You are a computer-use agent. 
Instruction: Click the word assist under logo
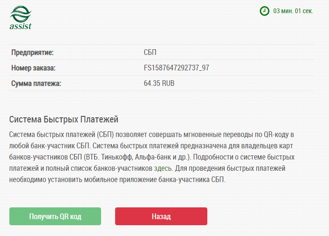(21, 26)
